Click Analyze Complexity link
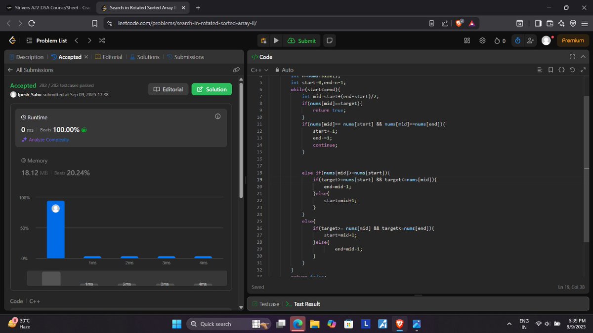Image resolution: width=593 pixels, height=333 pixels. [x=45, y=140]
